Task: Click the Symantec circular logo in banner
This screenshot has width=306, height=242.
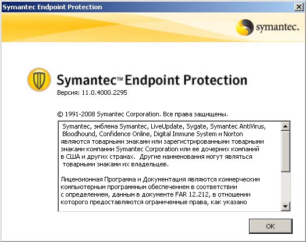Action: [x=245, y=27]
